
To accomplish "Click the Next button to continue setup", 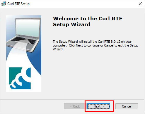I will point(99,106).
